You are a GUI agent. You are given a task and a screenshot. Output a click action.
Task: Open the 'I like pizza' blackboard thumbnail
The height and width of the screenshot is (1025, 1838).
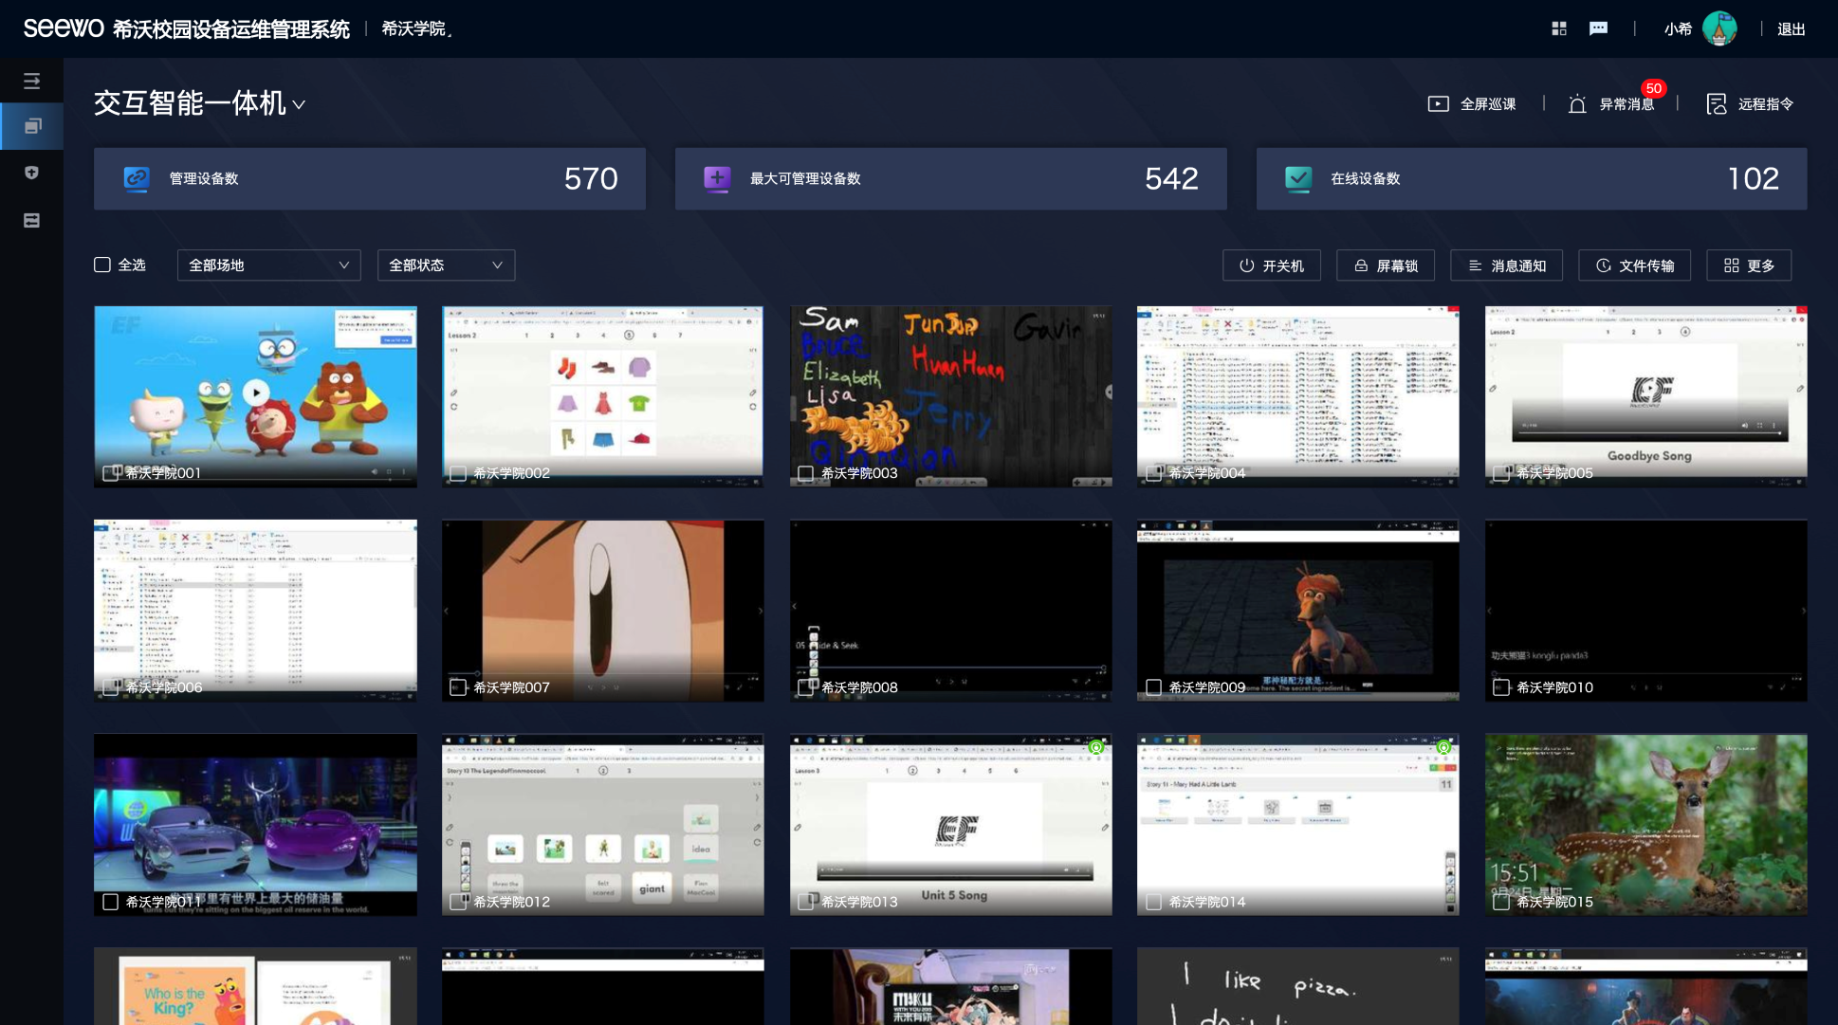pos(1297,986)
